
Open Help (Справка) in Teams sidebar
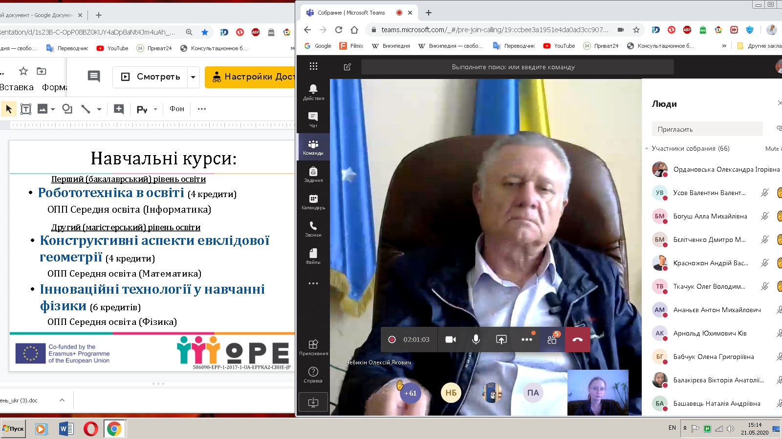[313, 374]
